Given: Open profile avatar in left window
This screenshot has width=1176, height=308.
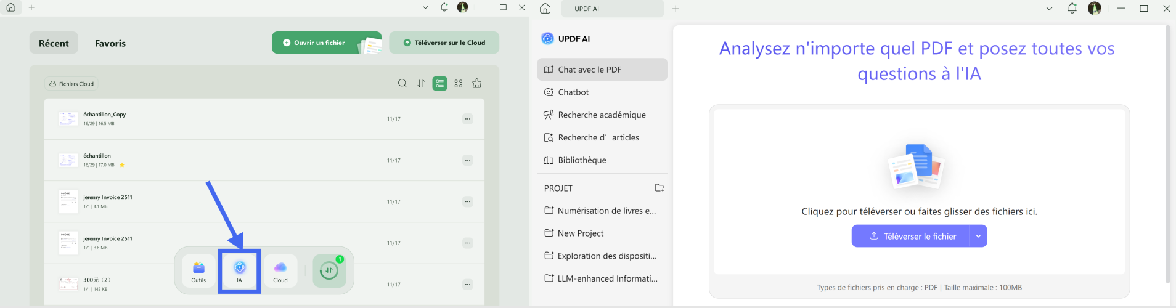Looking at the screenshot, I should pos(463,7).
